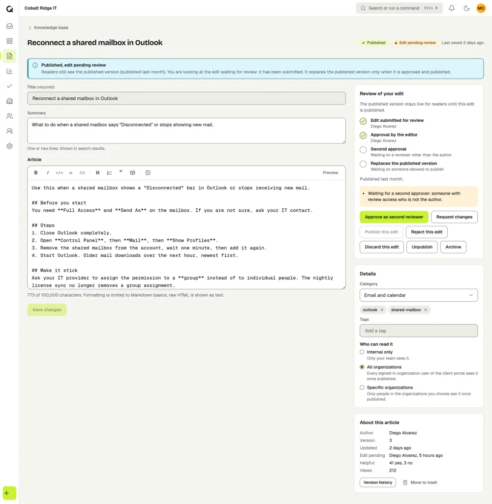Open the settings gear icon in sidebar

click(9, 146)
